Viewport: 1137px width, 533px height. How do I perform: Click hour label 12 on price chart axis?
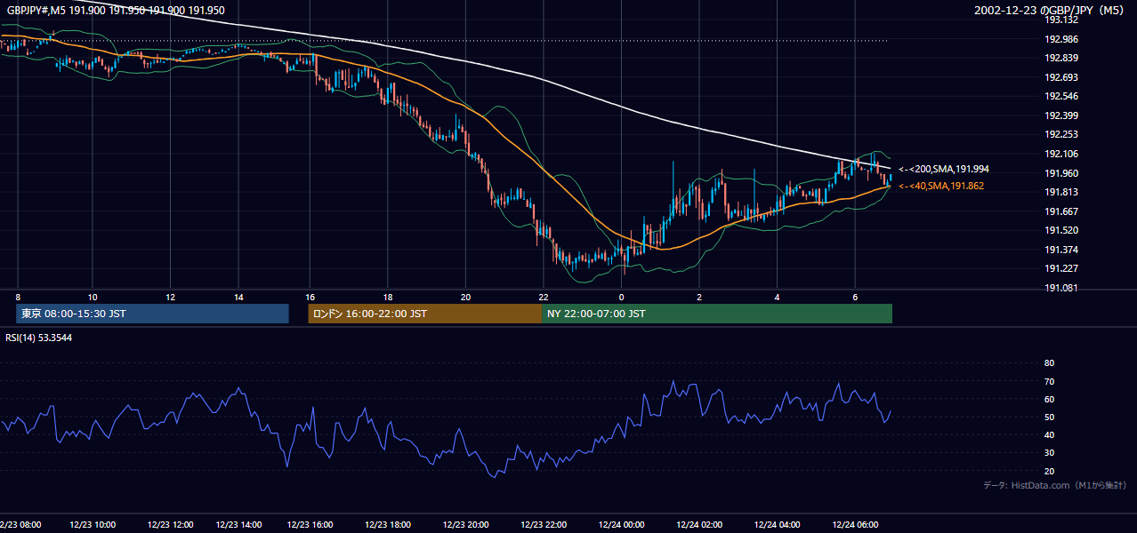pos(170,297)
